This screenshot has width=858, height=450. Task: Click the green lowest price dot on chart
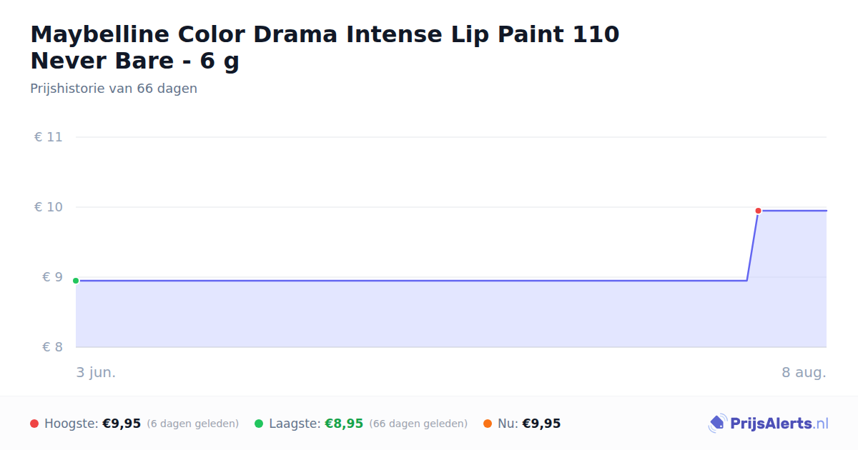76,281
